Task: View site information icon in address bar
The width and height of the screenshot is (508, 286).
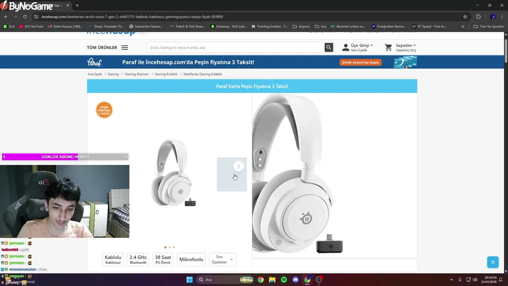Action: point(36,17)
